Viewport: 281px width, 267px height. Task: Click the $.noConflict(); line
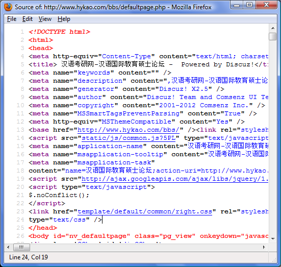pos(59,195)
